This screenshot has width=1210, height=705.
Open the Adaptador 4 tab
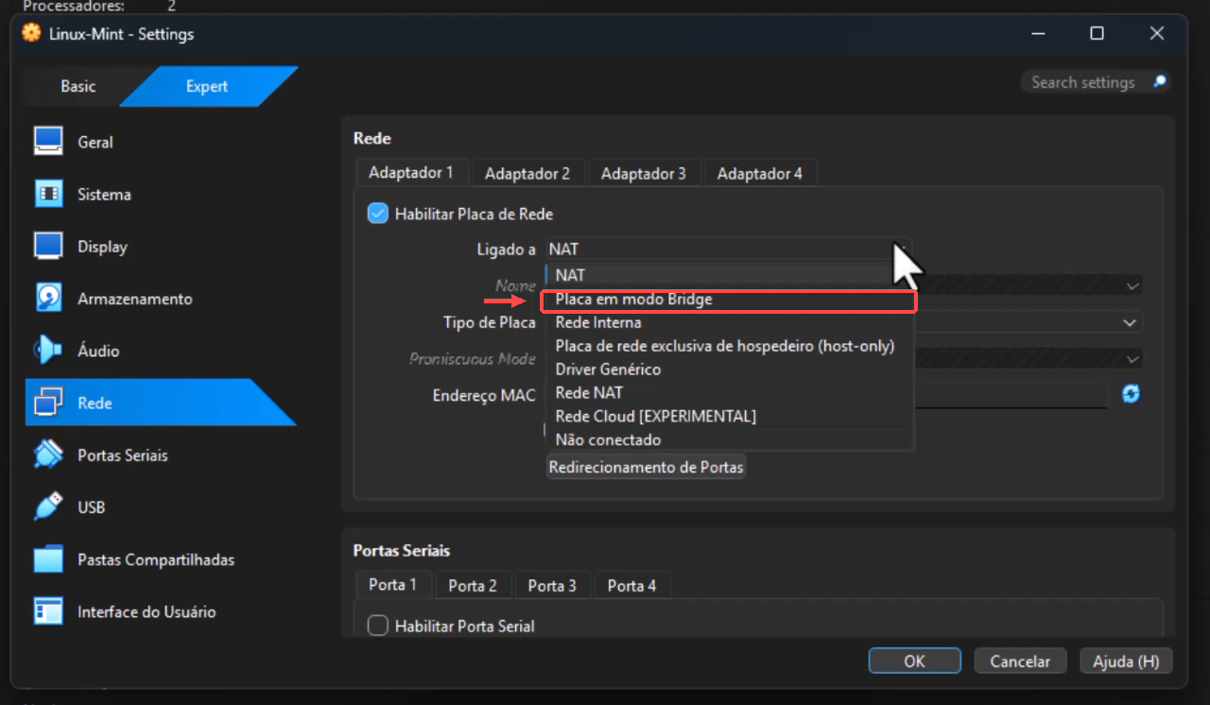pyautogui.click(x=760, y=173)
